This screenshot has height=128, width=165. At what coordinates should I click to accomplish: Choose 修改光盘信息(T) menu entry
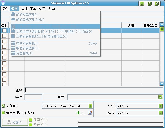pos(55,14)
